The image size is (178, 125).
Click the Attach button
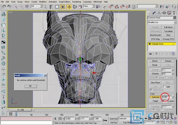coord(155,61)
